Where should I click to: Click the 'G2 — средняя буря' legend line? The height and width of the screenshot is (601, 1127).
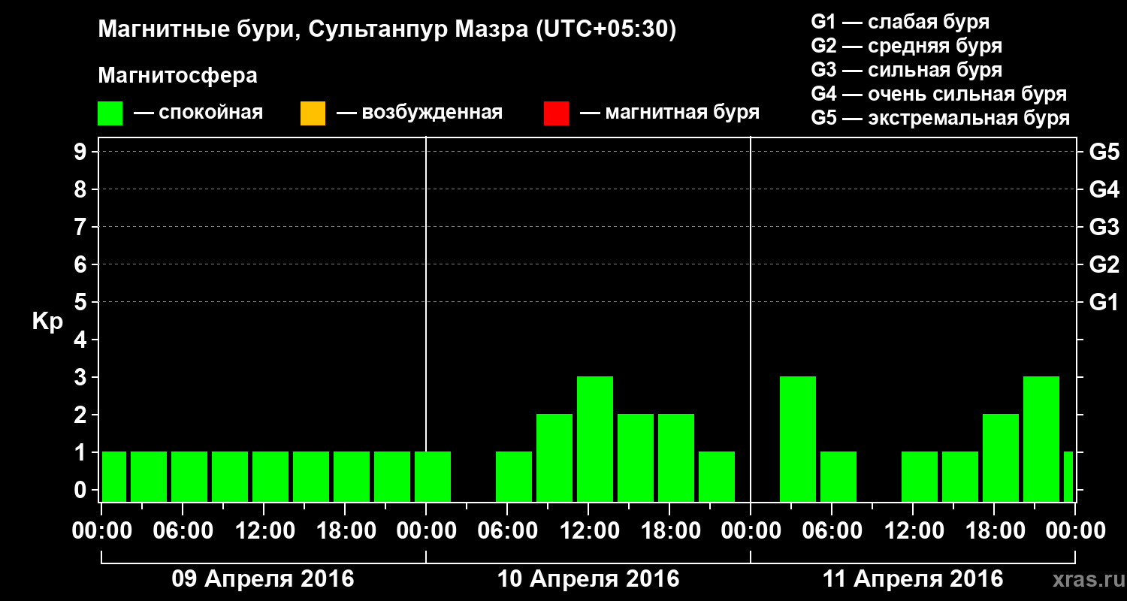[907, 46]
